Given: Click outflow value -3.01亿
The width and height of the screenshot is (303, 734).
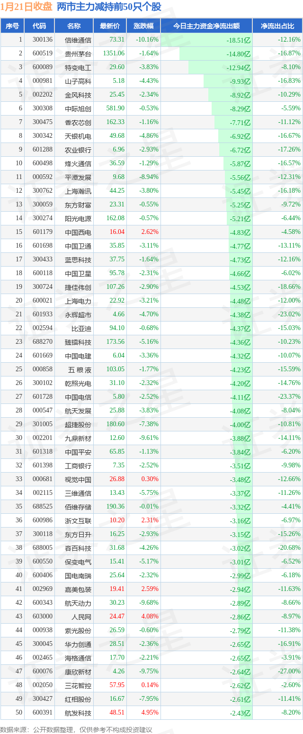Looking at the screenshot, I should tap(240, 562).
